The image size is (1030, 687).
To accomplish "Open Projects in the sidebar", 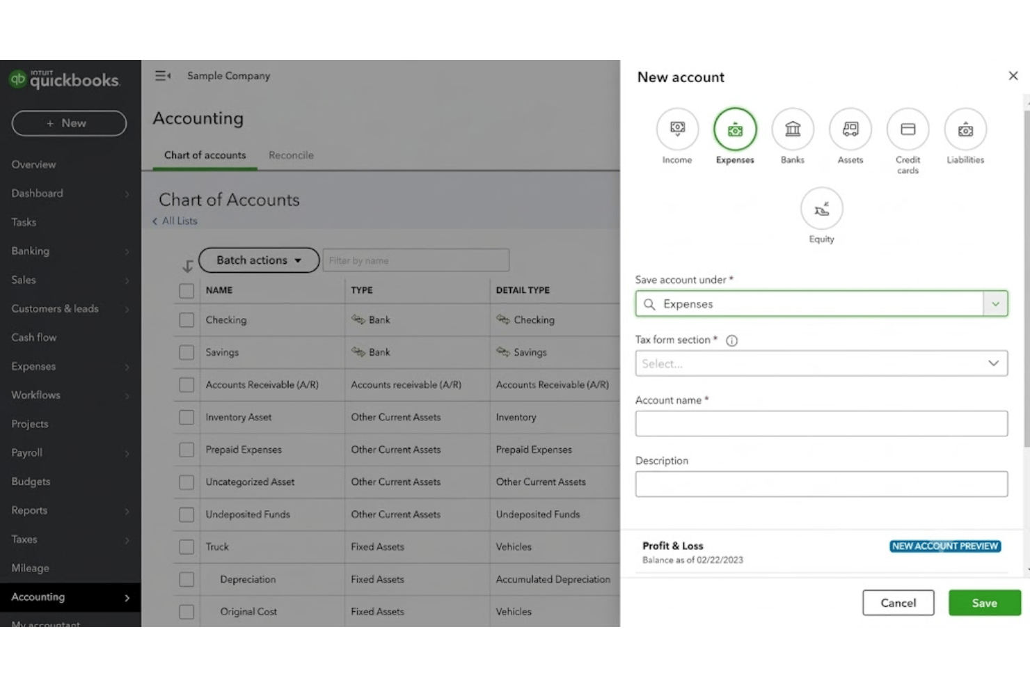I will coord(30,424).
